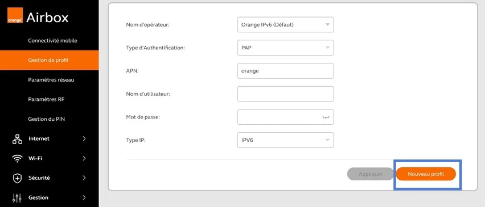Select Gestion de profil menu item
The height and width of the screenshot is (207, 485).
(50, 60)
